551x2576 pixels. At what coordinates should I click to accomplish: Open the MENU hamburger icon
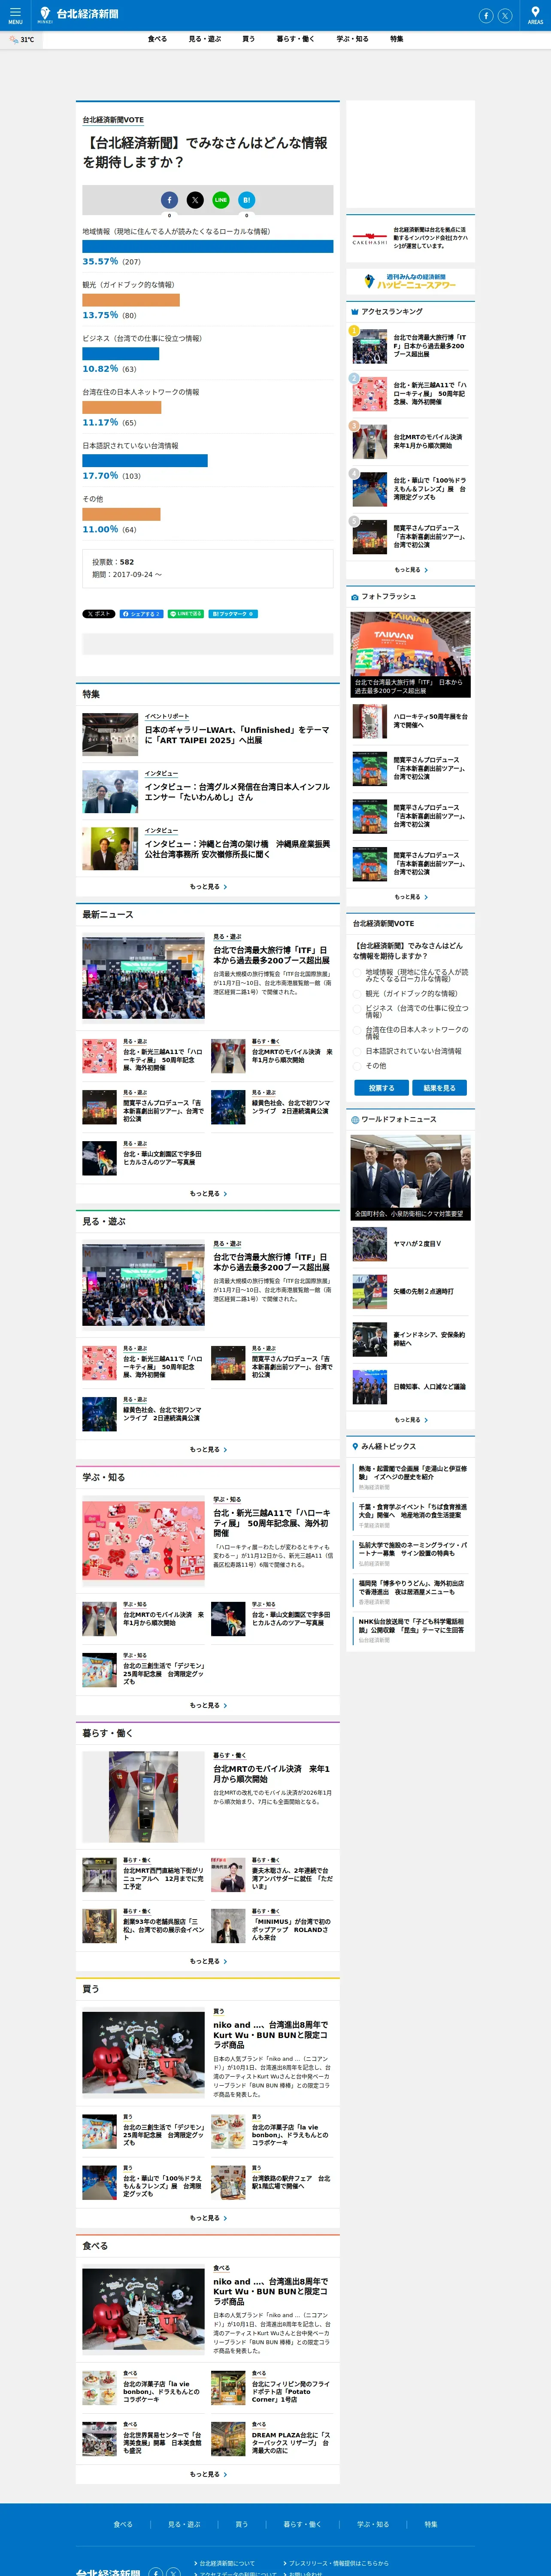pyautogui.click(x=15, y=15)
